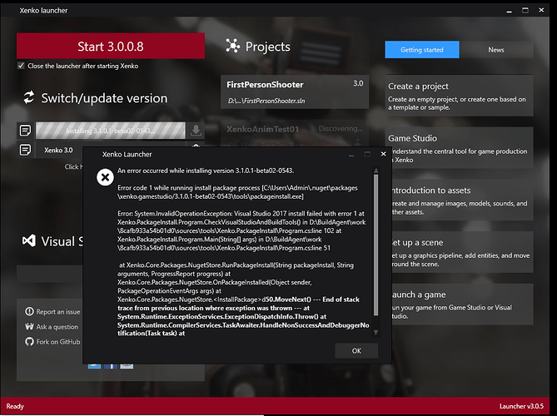The height and width of the screenshot is (416, 557).
Task: Click the error dialog scrollbar down arrow
Action: click(x=375, y=333)
